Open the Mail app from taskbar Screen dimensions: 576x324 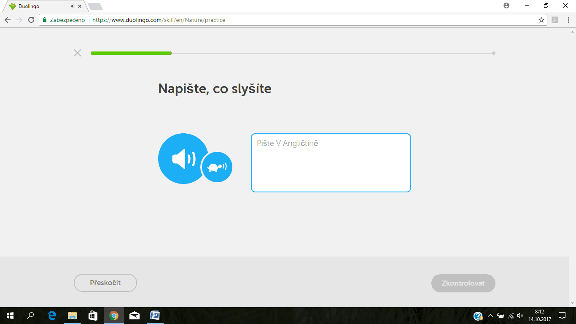pyautogui.click(x=135, y=316)
